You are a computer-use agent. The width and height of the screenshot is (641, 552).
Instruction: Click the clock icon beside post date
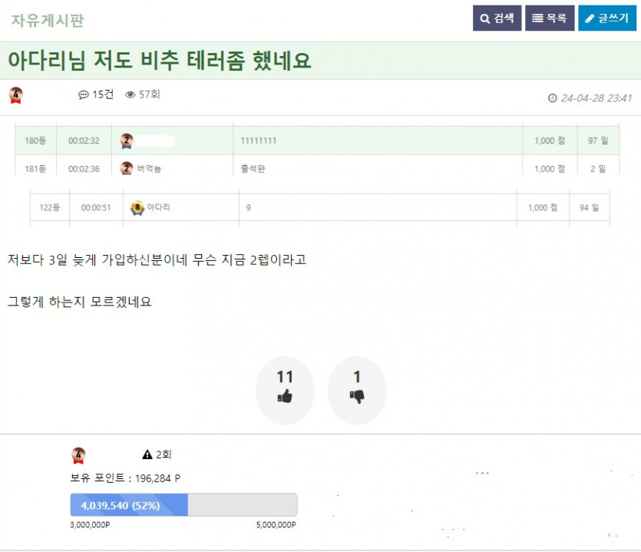(552, 98)
